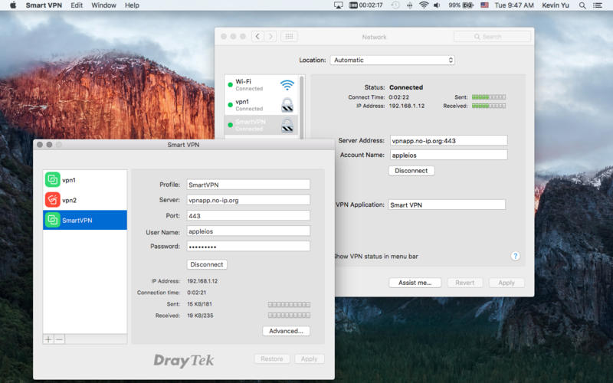613x383 pixels.
Task: Select the vpn1 profile icon in Smart VPN
Action: [x=52, y=180]
